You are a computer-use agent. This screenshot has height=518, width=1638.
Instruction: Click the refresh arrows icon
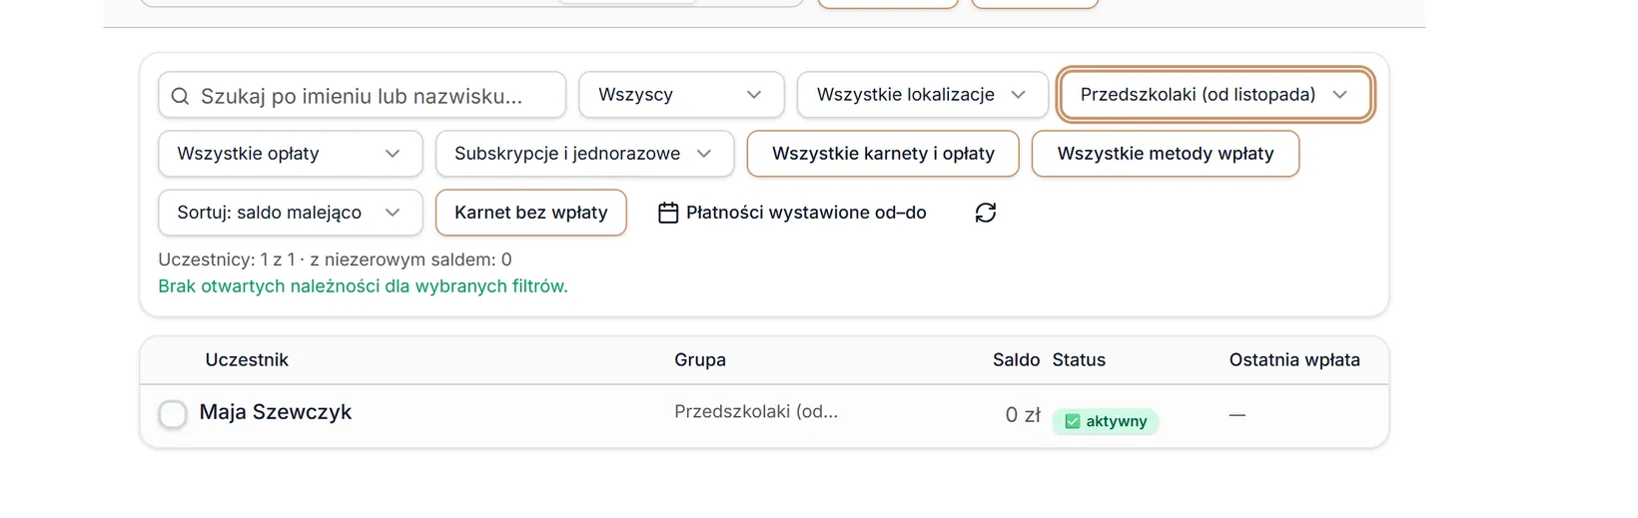[986, 213]
